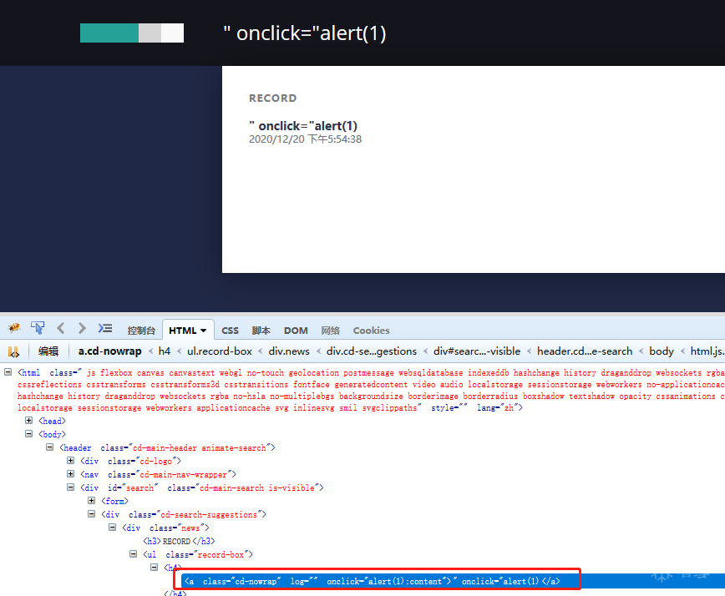Image resolution: width=725 pixels, height=596 pixels.
Task: Open the Cookies tab
Action: [371, 331]
